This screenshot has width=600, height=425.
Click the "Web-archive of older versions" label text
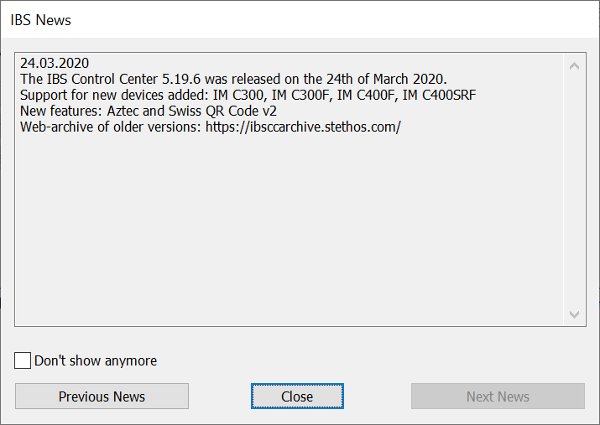point(111,127)
